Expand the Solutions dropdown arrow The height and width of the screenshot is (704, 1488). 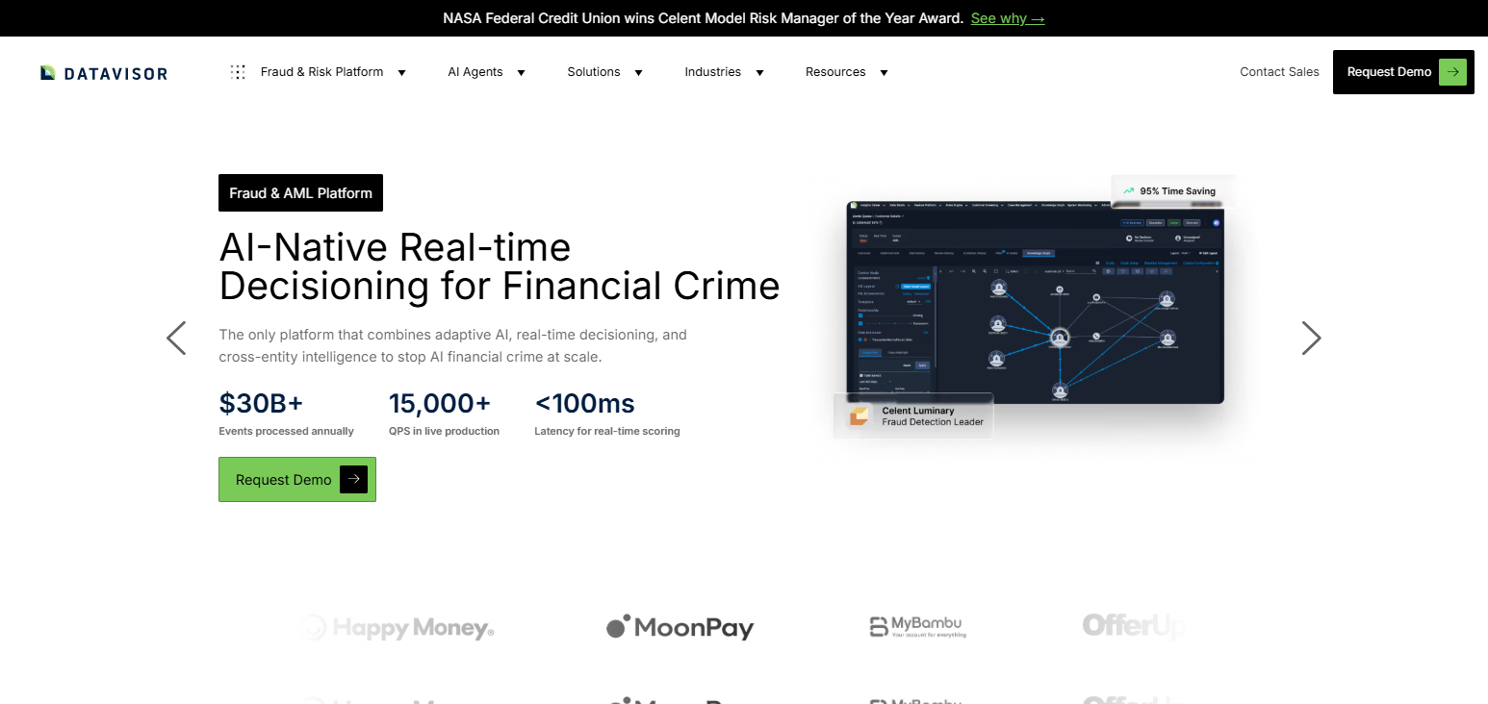[638, 72]
